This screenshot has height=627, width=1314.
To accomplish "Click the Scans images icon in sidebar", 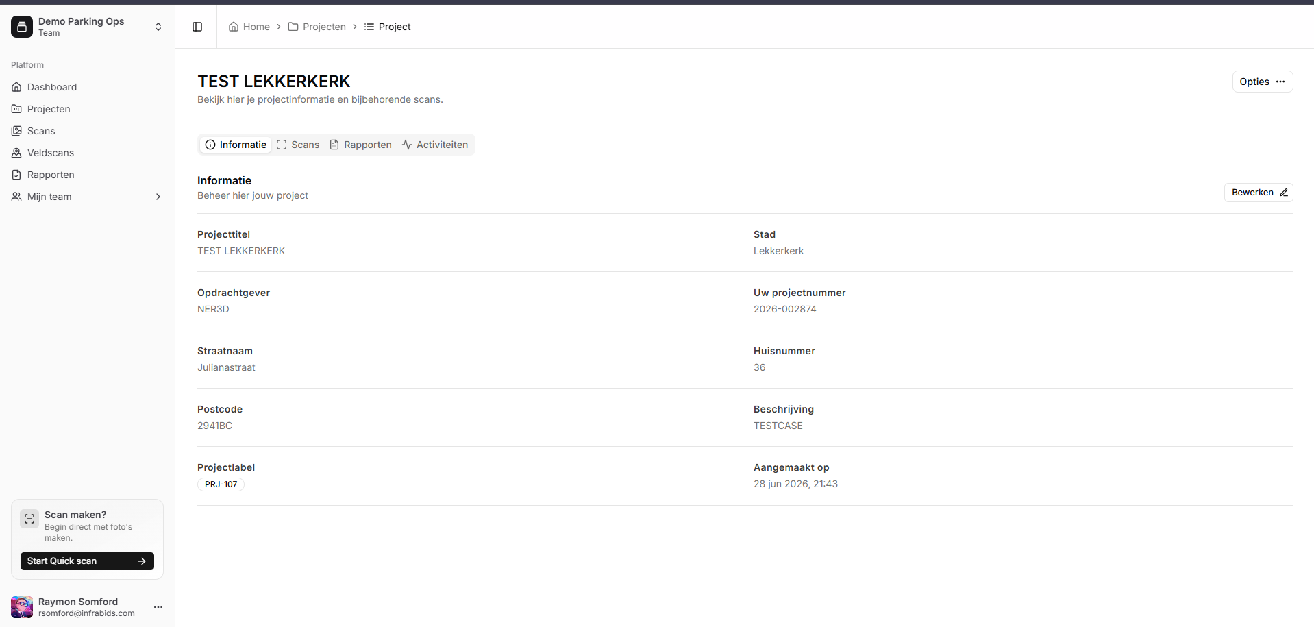I will (16, 131).
